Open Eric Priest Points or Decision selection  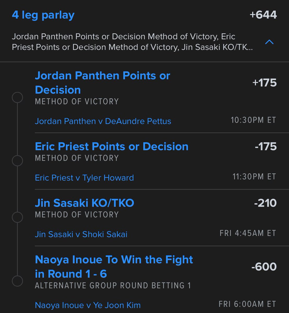click(112, 146)
